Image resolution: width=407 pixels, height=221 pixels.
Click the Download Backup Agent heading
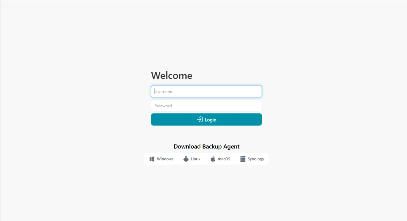point(206,146)
